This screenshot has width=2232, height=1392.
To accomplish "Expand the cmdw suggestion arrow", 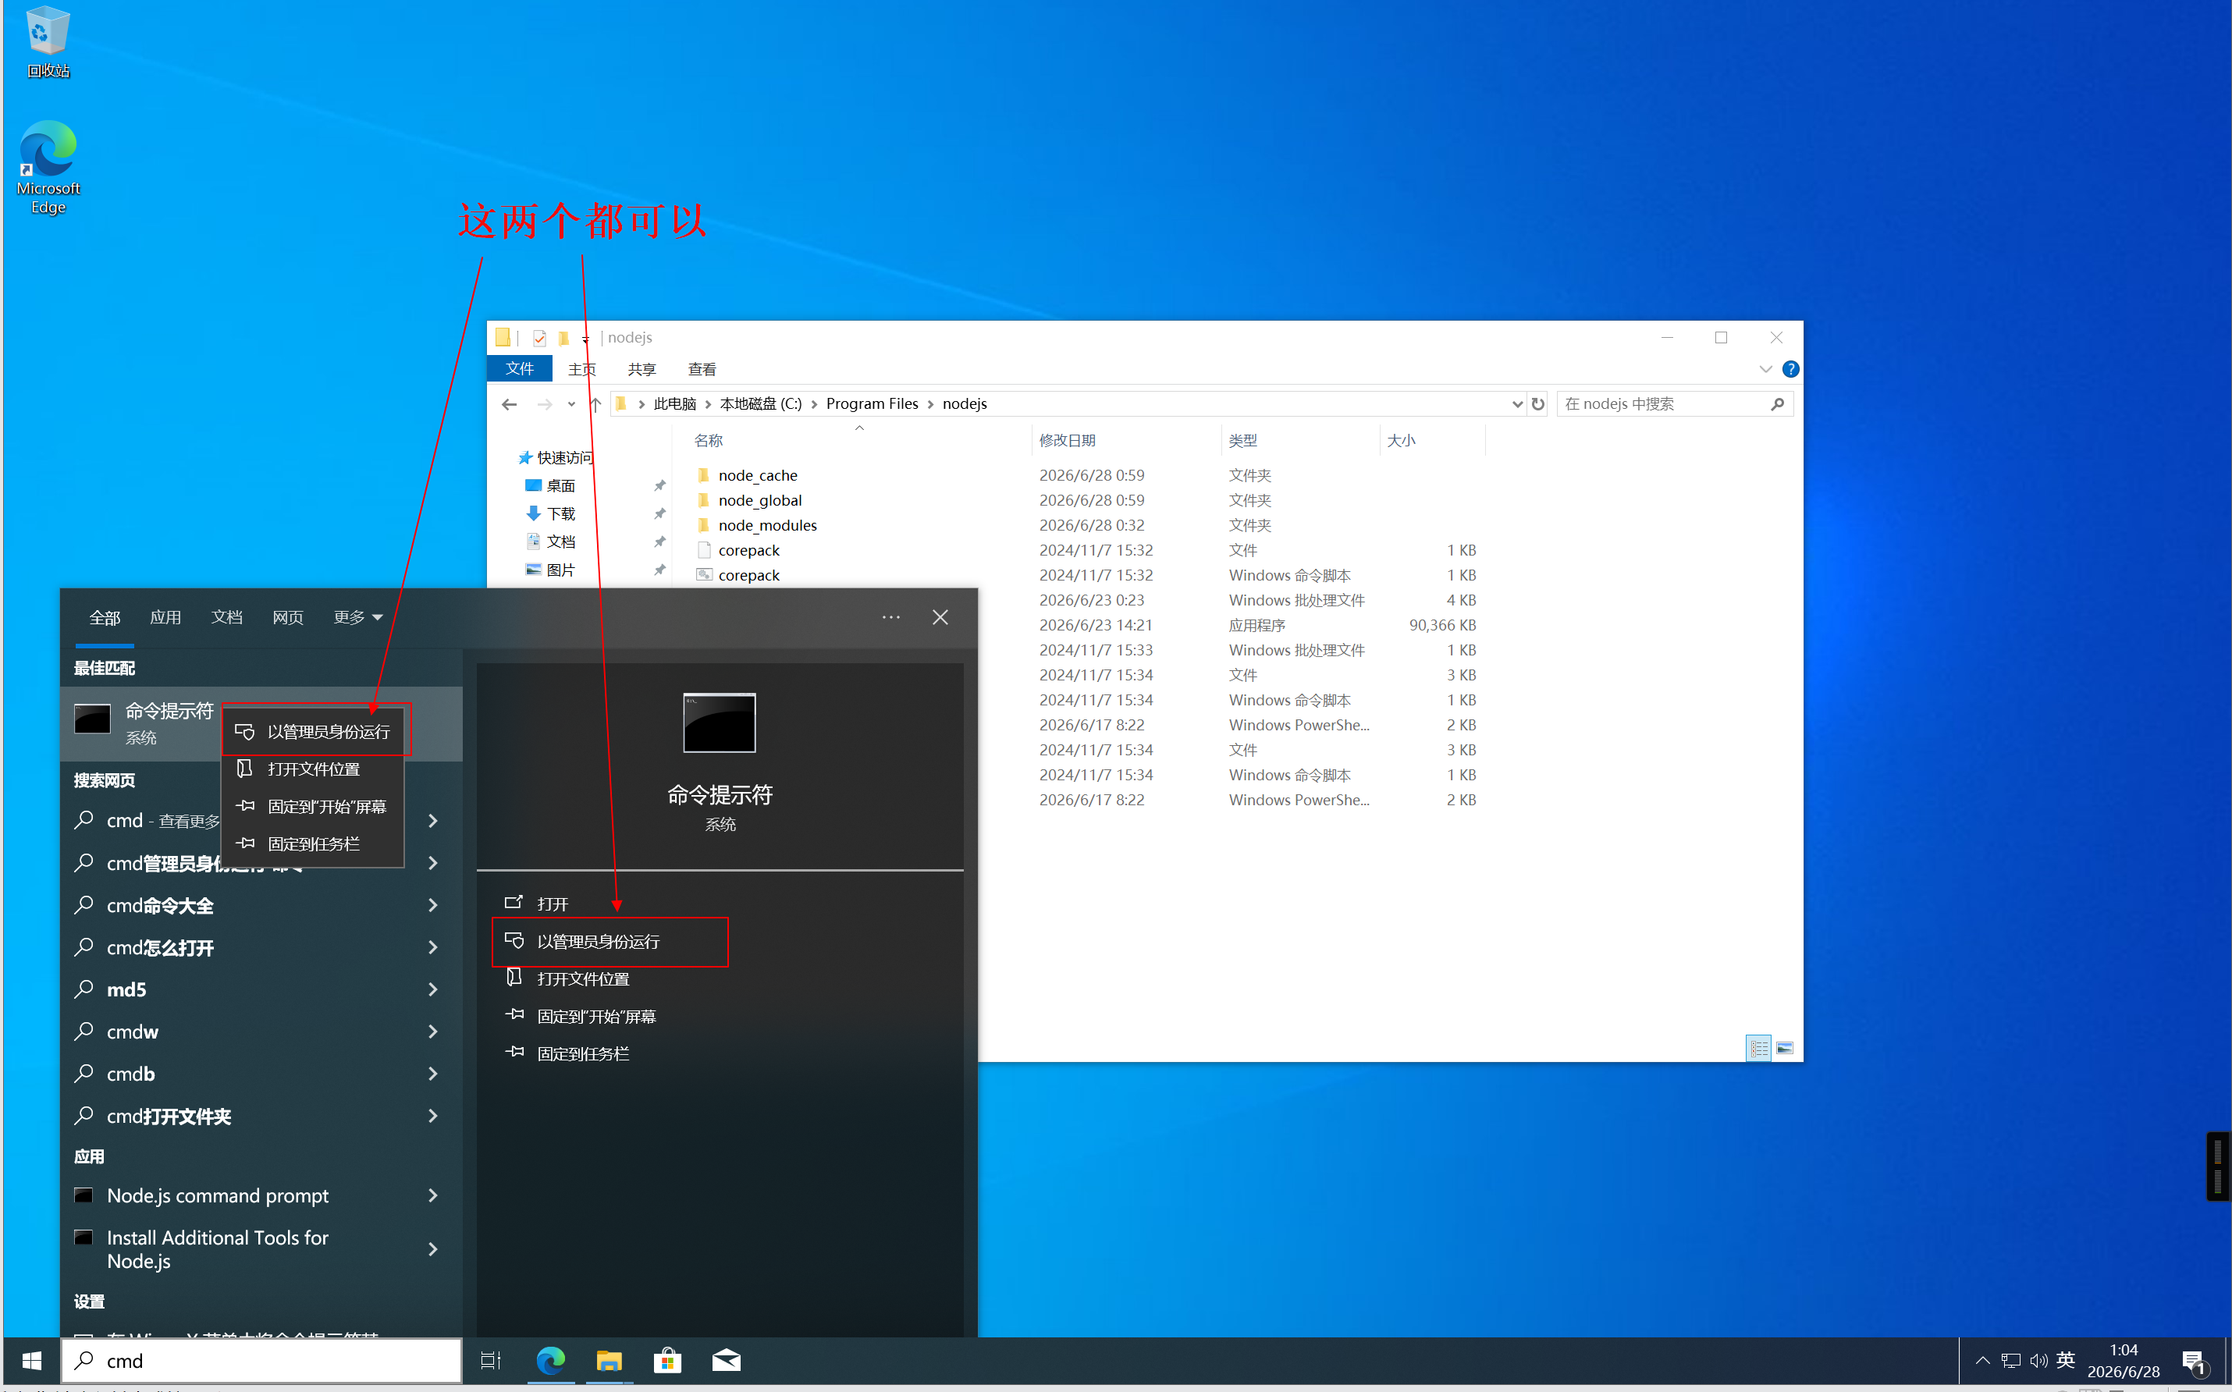I will tap(433, 1032).
